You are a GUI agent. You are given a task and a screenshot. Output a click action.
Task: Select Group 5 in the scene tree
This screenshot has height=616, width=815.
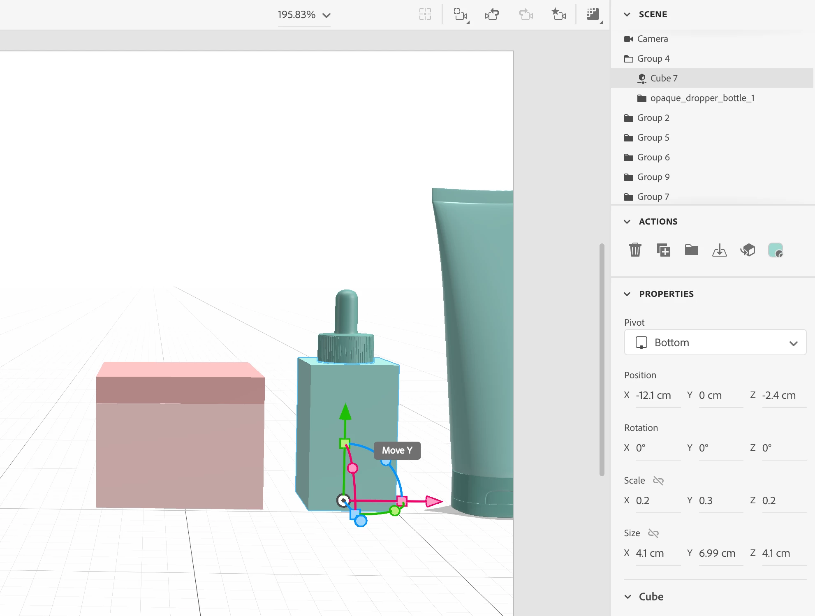pos(653,137)
